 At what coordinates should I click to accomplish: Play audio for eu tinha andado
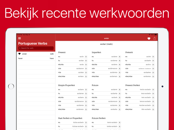[x=86, y=122]
